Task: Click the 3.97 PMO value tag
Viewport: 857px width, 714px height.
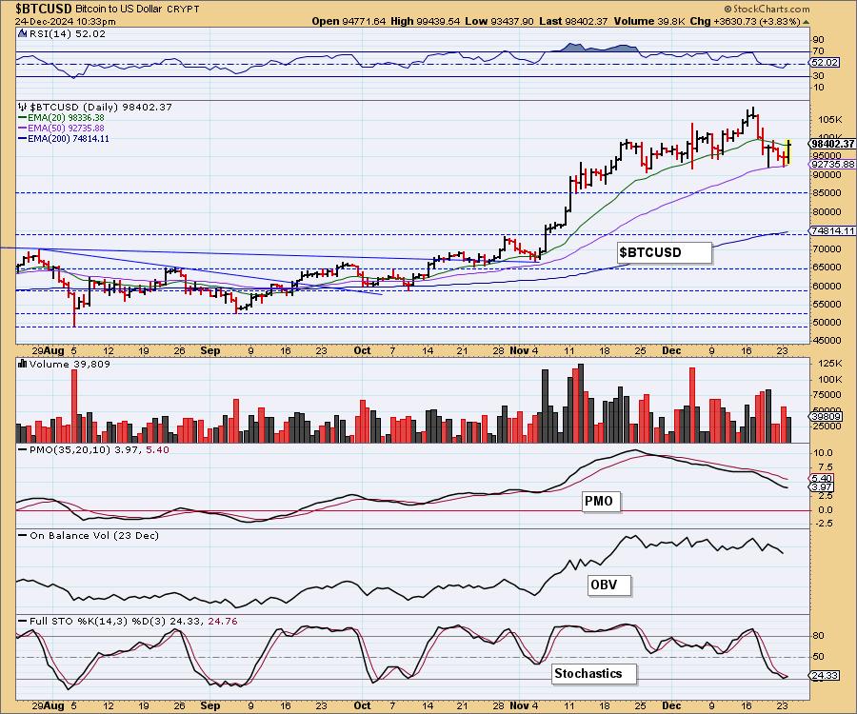Action: [822, 487]
